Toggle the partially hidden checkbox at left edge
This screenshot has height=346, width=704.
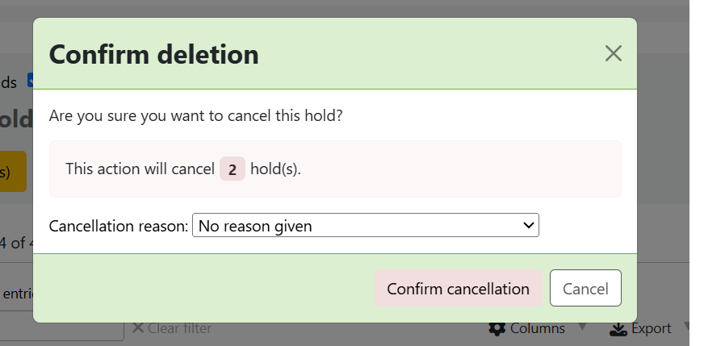point(30,80)
